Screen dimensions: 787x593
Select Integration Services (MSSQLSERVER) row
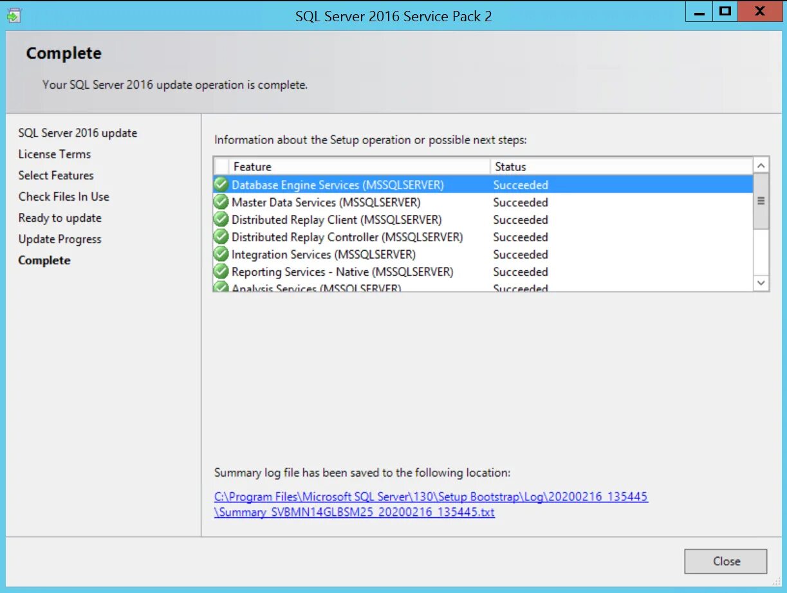pos(483,254)
